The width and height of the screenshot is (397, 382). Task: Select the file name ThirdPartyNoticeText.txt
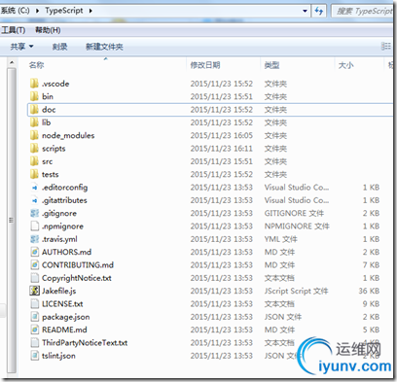pos(85,343)
